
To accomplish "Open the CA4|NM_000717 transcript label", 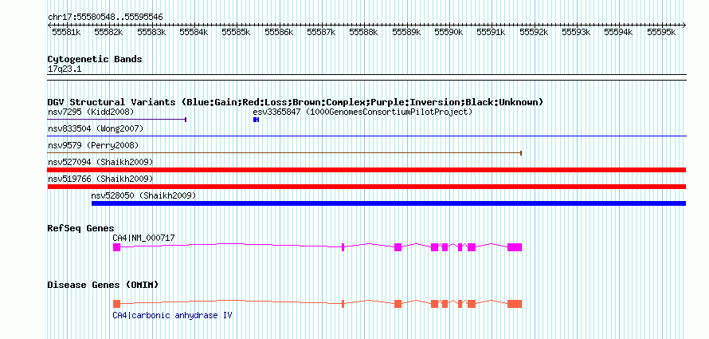I will pyautogui.click(x=143, y=238).
